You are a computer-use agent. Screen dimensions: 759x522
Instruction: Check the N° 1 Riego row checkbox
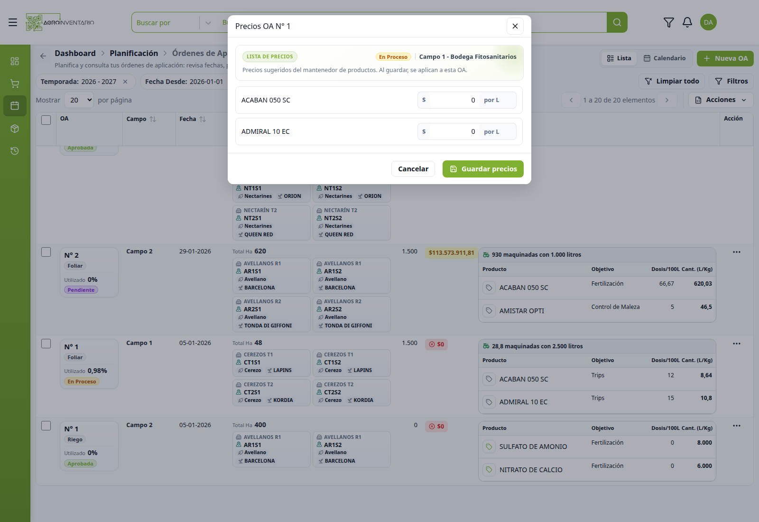pyautogui.click(x=46, y=426)
